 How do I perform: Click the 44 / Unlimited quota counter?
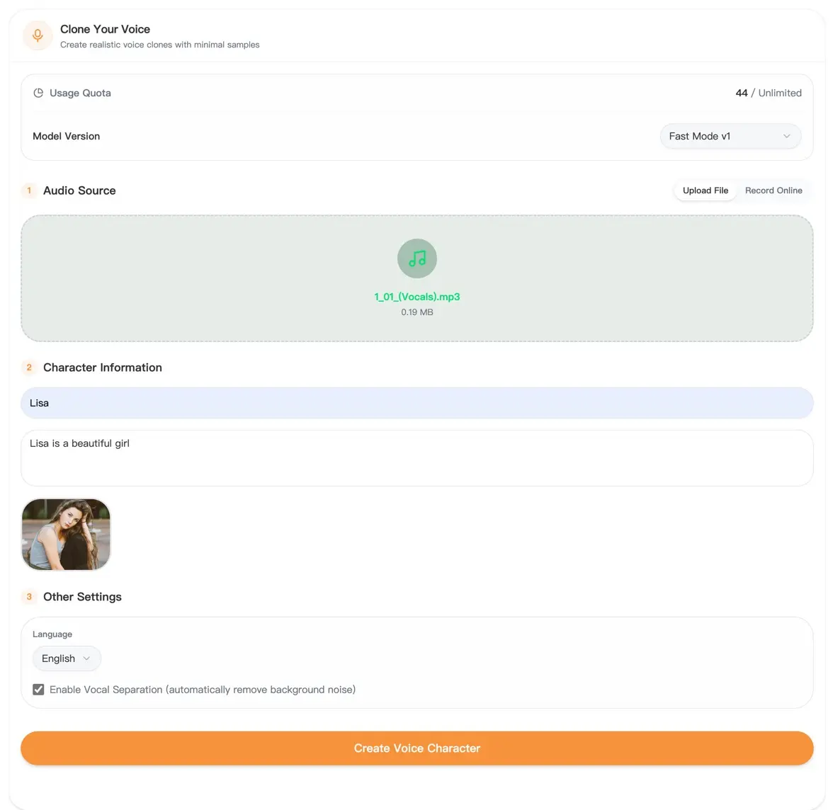(x=769, y=93)
